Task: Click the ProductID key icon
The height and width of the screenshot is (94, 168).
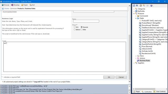Action: [140, 21]
